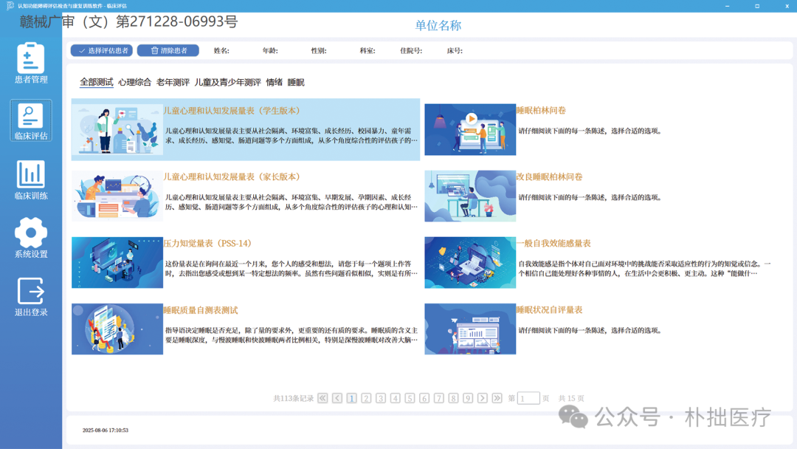Click the 共113条记录 record count text
Image resolution: width=797 pixels, height=449 pixels.
click(293, 398)
